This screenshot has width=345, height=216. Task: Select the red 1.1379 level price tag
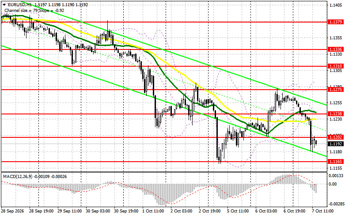pos(336,22)
